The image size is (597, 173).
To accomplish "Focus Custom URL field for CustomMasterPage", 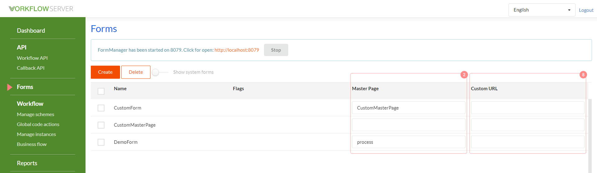I will 528,125.
